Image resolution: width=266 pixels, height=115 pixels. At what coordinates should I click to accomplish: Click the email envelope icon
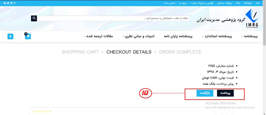[5, 3]
